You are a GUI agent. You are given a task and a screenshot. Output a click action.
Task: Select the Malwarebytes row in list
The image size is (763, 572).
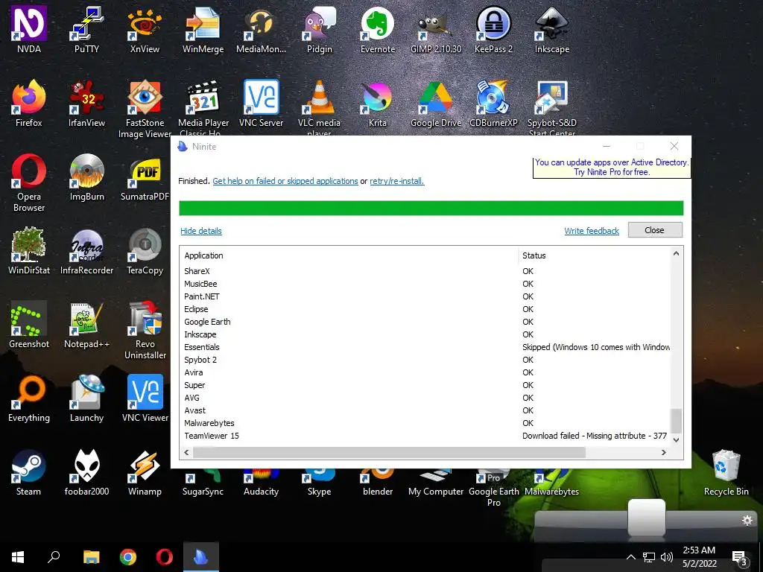(425, 423)
